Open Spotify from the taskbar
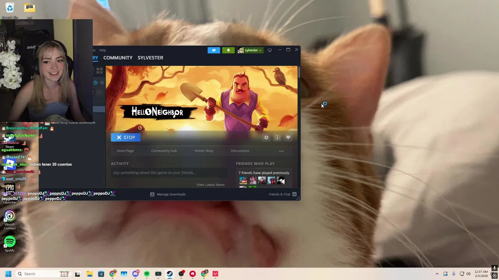Viewport: 499px width, 280px height. 147,274
